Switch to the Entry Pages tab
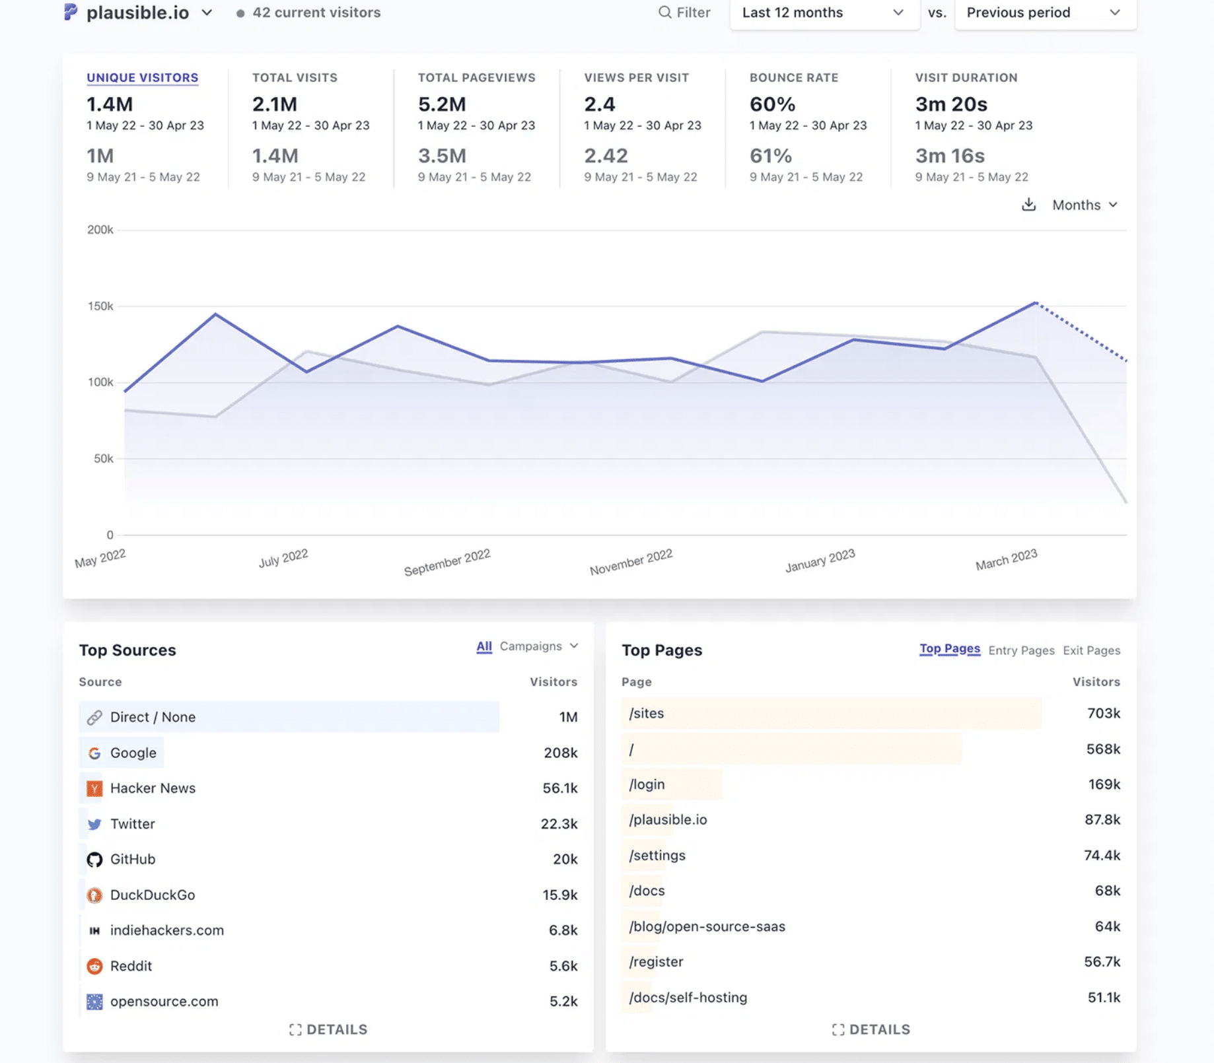 [x=1021, y=650]
